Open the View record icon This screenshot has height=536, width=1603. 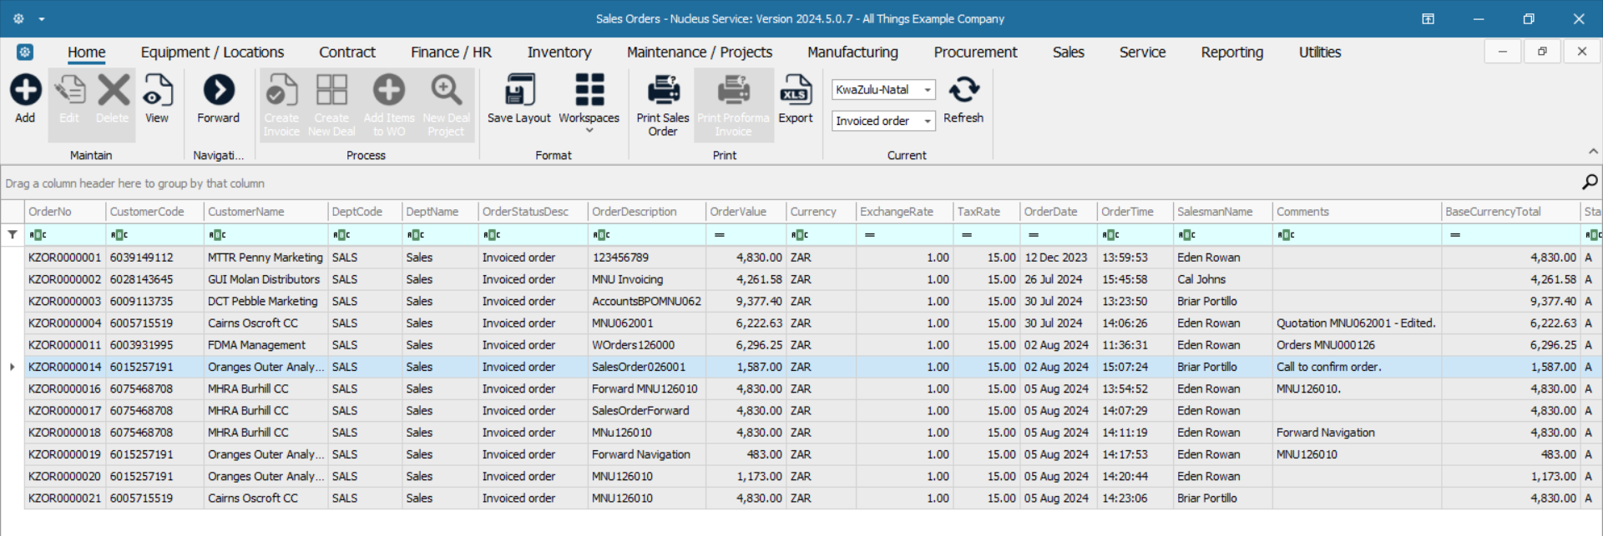coord(157,90)
